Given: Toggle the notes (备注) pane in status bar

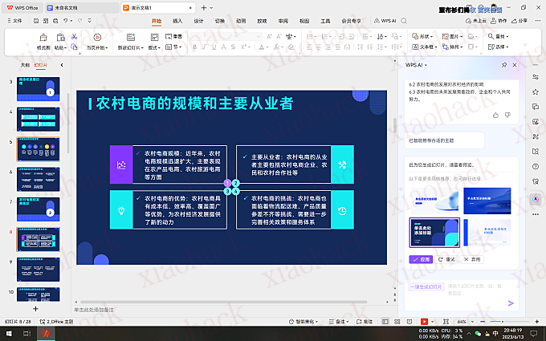Looking at the screenshot, I should pyautogui.click(x=339, y=322).
